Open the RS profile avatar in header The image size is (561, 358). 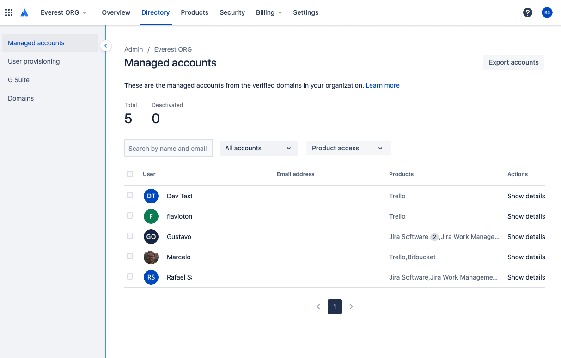[547, 12]
